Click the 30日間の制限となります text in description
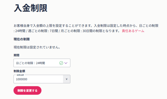 pyautogui.click(x=101, y=31)
